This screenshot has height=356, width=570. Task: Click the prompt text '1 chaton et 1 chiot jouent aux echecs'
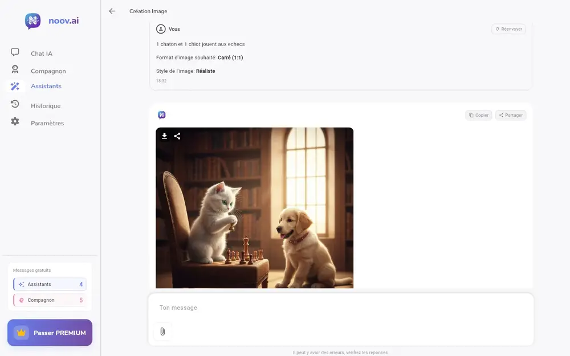click(200, 44)
